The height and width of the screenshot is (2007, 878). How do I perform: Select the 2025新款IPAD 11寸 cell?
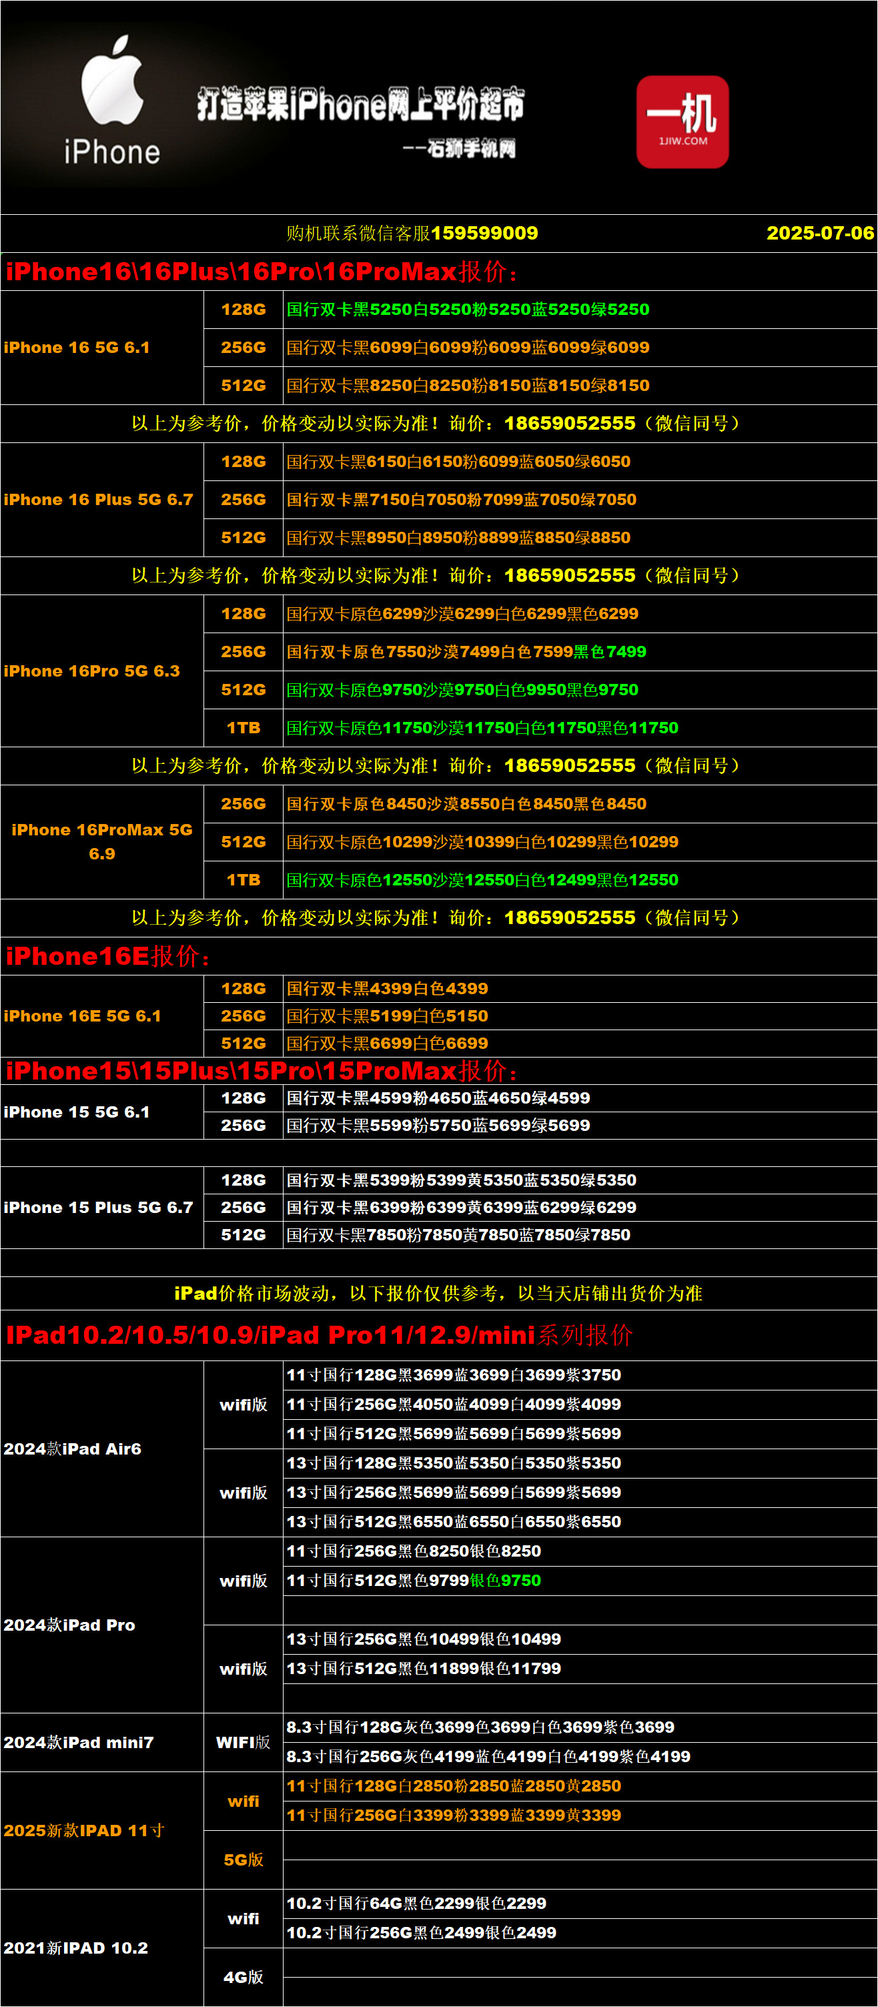tap(102, 1831)
